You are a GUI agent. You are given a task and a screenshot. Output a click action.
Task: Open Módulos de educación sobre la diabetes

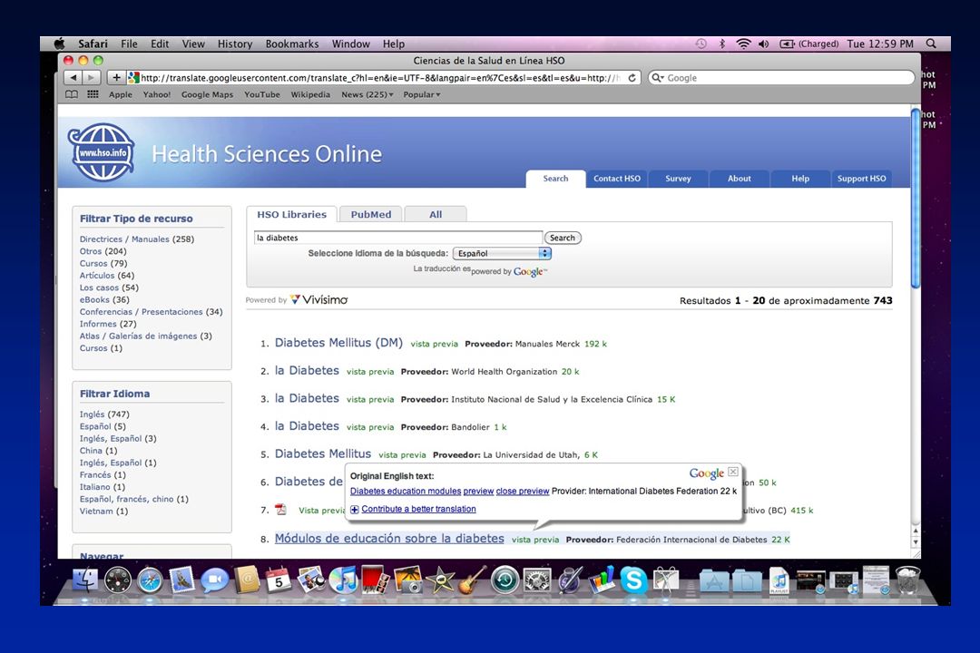pos(389,538)
